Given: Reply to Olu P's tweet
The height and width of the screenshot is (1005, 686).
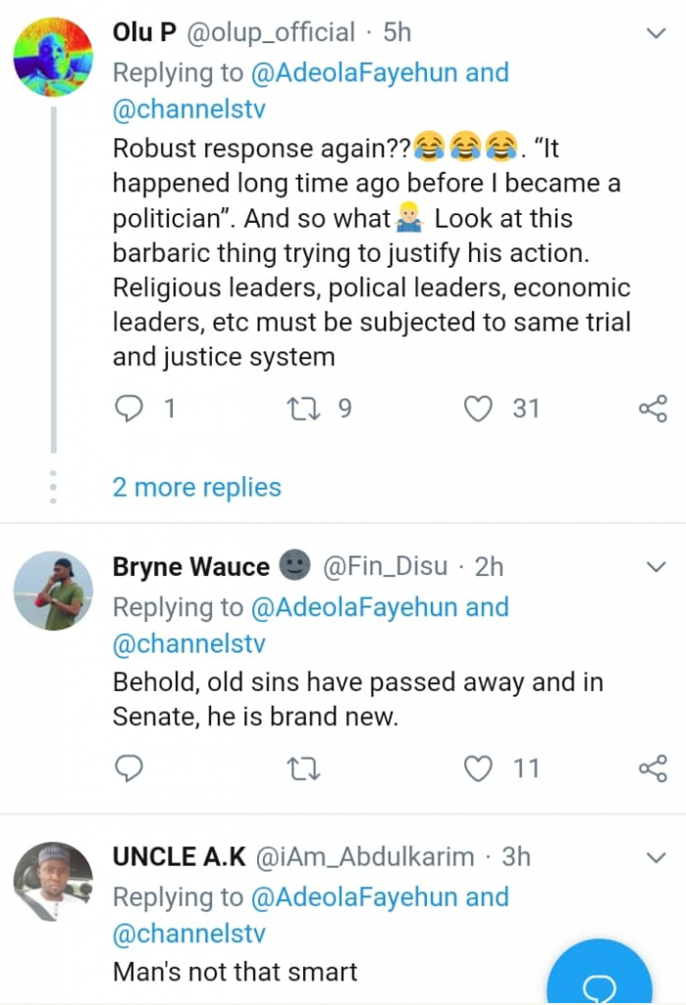Looking at the screenshot, I should (x=129, y=408).
